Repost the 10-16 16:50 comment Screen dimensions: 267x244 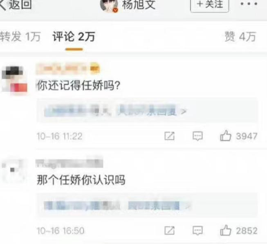point(169,231)
